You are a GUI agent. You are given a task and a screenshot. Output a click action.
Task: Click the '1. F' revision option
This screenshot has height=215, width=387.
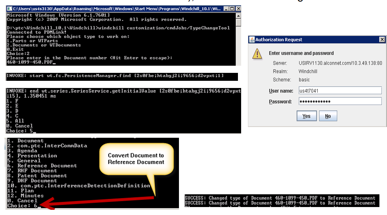[x=12, y=101]
